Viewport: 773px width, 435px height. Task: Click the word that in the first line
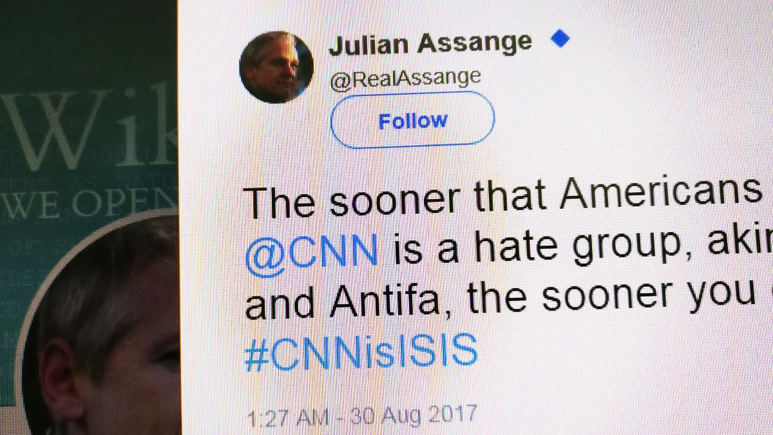508,197
